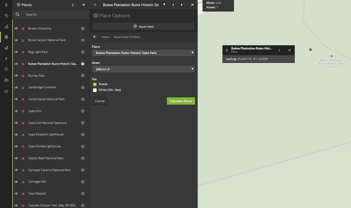351x208 pixels.
Task: Expand the Asset dropdown showing jMicro1.0
Action: pos(143,69)
